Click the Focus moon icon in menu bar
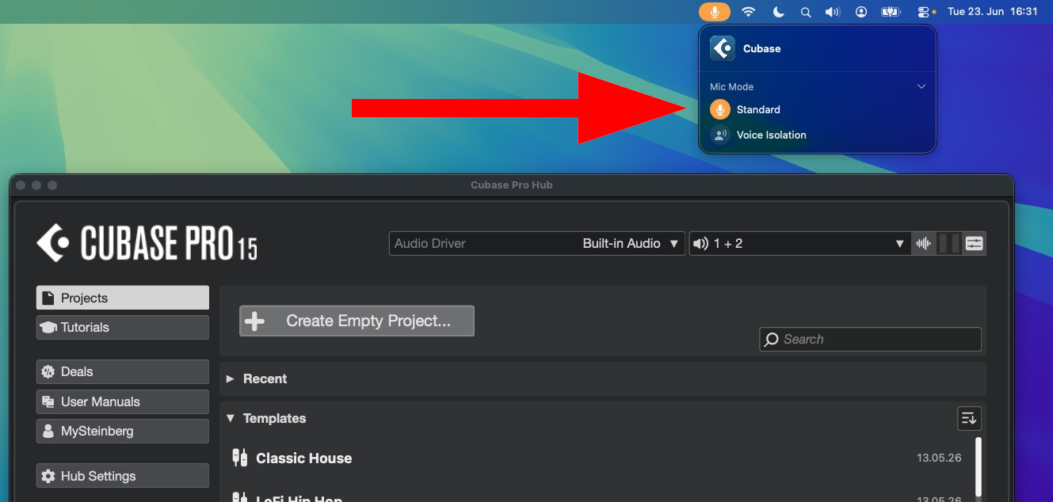1053x502 pixels. coord(778,12)
